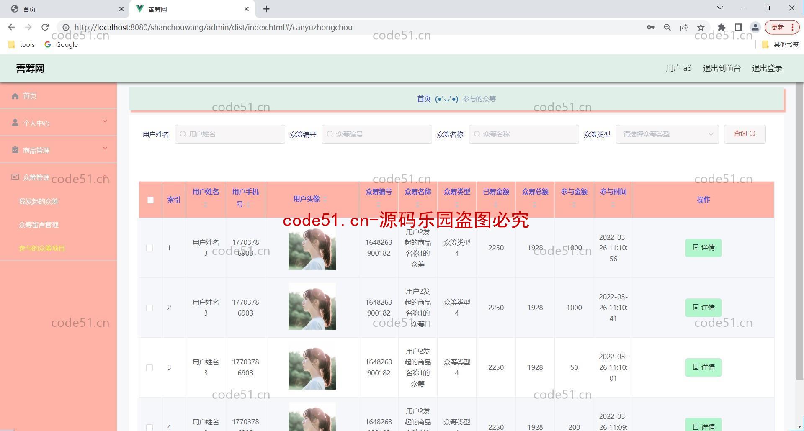Open the Google bookmark
The width and height of the screenshot is (804, 431).
[61, 44]
